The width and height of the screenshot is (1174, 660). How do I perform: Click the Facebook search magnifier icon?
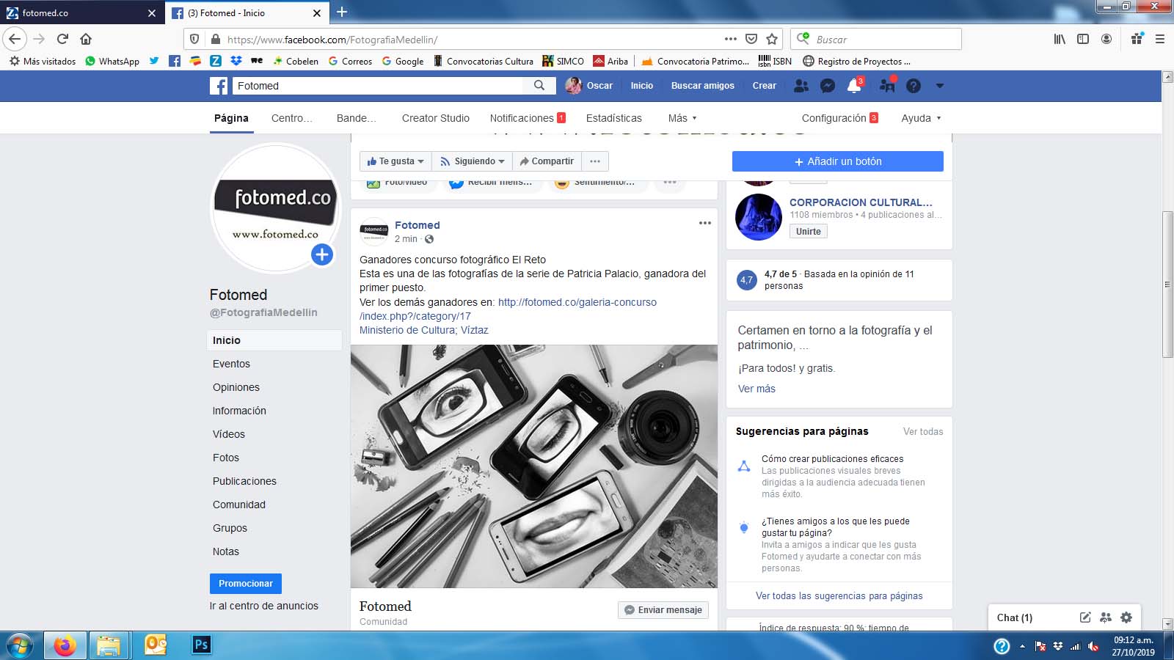539,86
